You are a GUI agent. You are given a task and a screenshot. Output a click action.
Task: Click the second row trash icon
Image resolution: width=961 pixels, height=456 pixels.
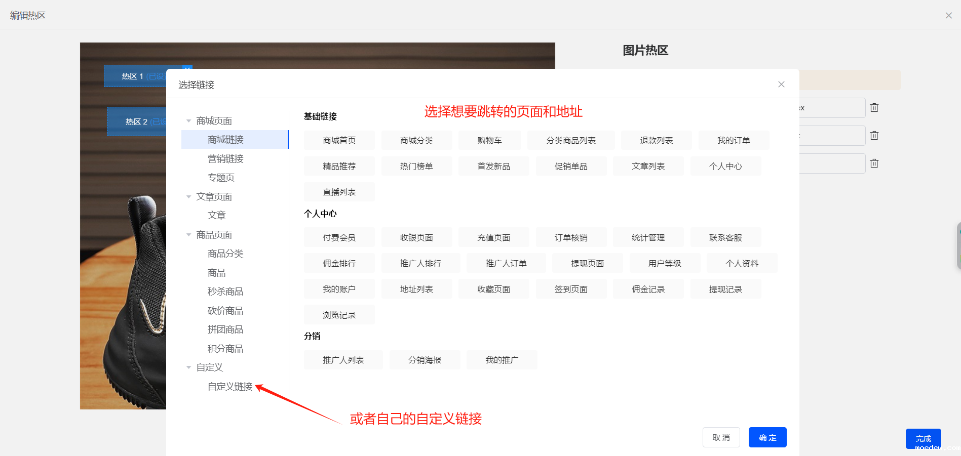tap(874, 136)
